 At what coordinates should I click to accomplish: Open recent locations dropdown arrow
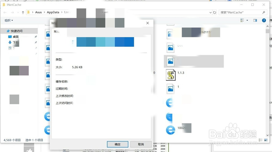18,13
